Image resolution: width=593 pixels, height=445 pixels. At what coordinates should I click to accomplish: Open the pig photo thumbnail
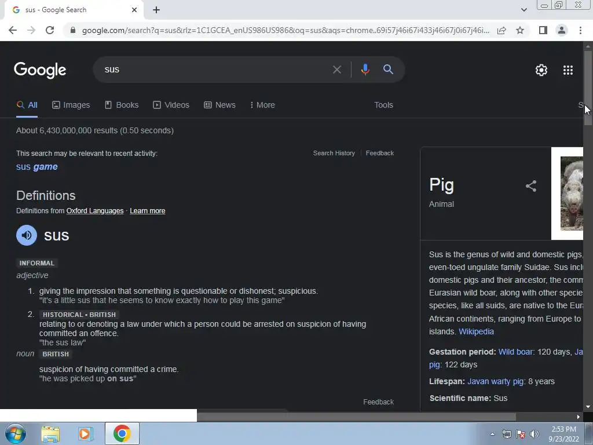click(572, 194)
